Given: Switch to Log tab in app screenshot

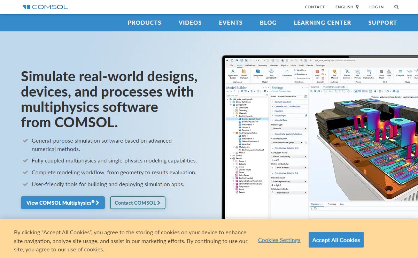Looking at the screenshot, I should (x=342, y=204).
